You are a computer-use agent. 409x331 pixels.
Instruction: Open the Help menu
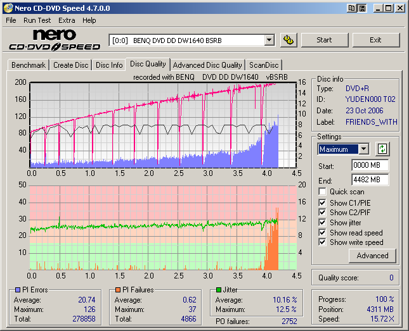[x=89, y=20]
